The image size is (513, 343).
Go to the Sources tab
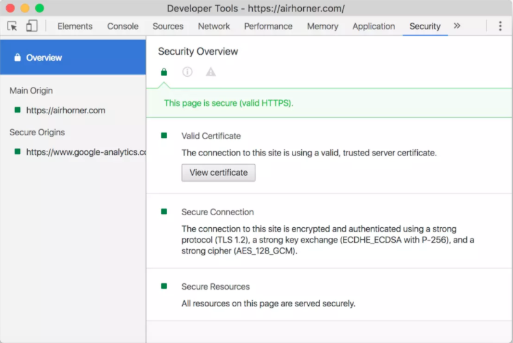click(168, 26)
